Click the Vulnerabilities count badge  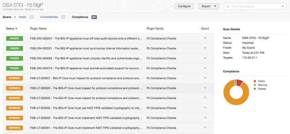point(63,17)
